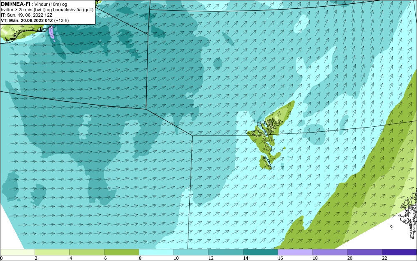Click the legend label '22'
The height and width of the screenshot is (261, 417).
[x=384, y=258]
